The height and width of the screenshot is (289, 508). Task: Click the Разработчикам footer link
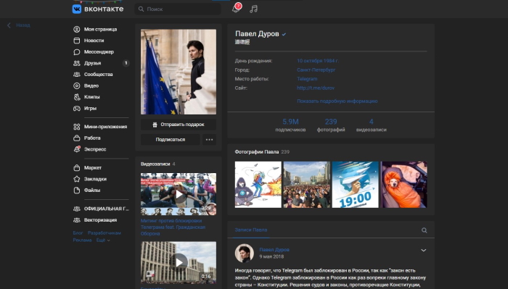(x=105, y=233)
